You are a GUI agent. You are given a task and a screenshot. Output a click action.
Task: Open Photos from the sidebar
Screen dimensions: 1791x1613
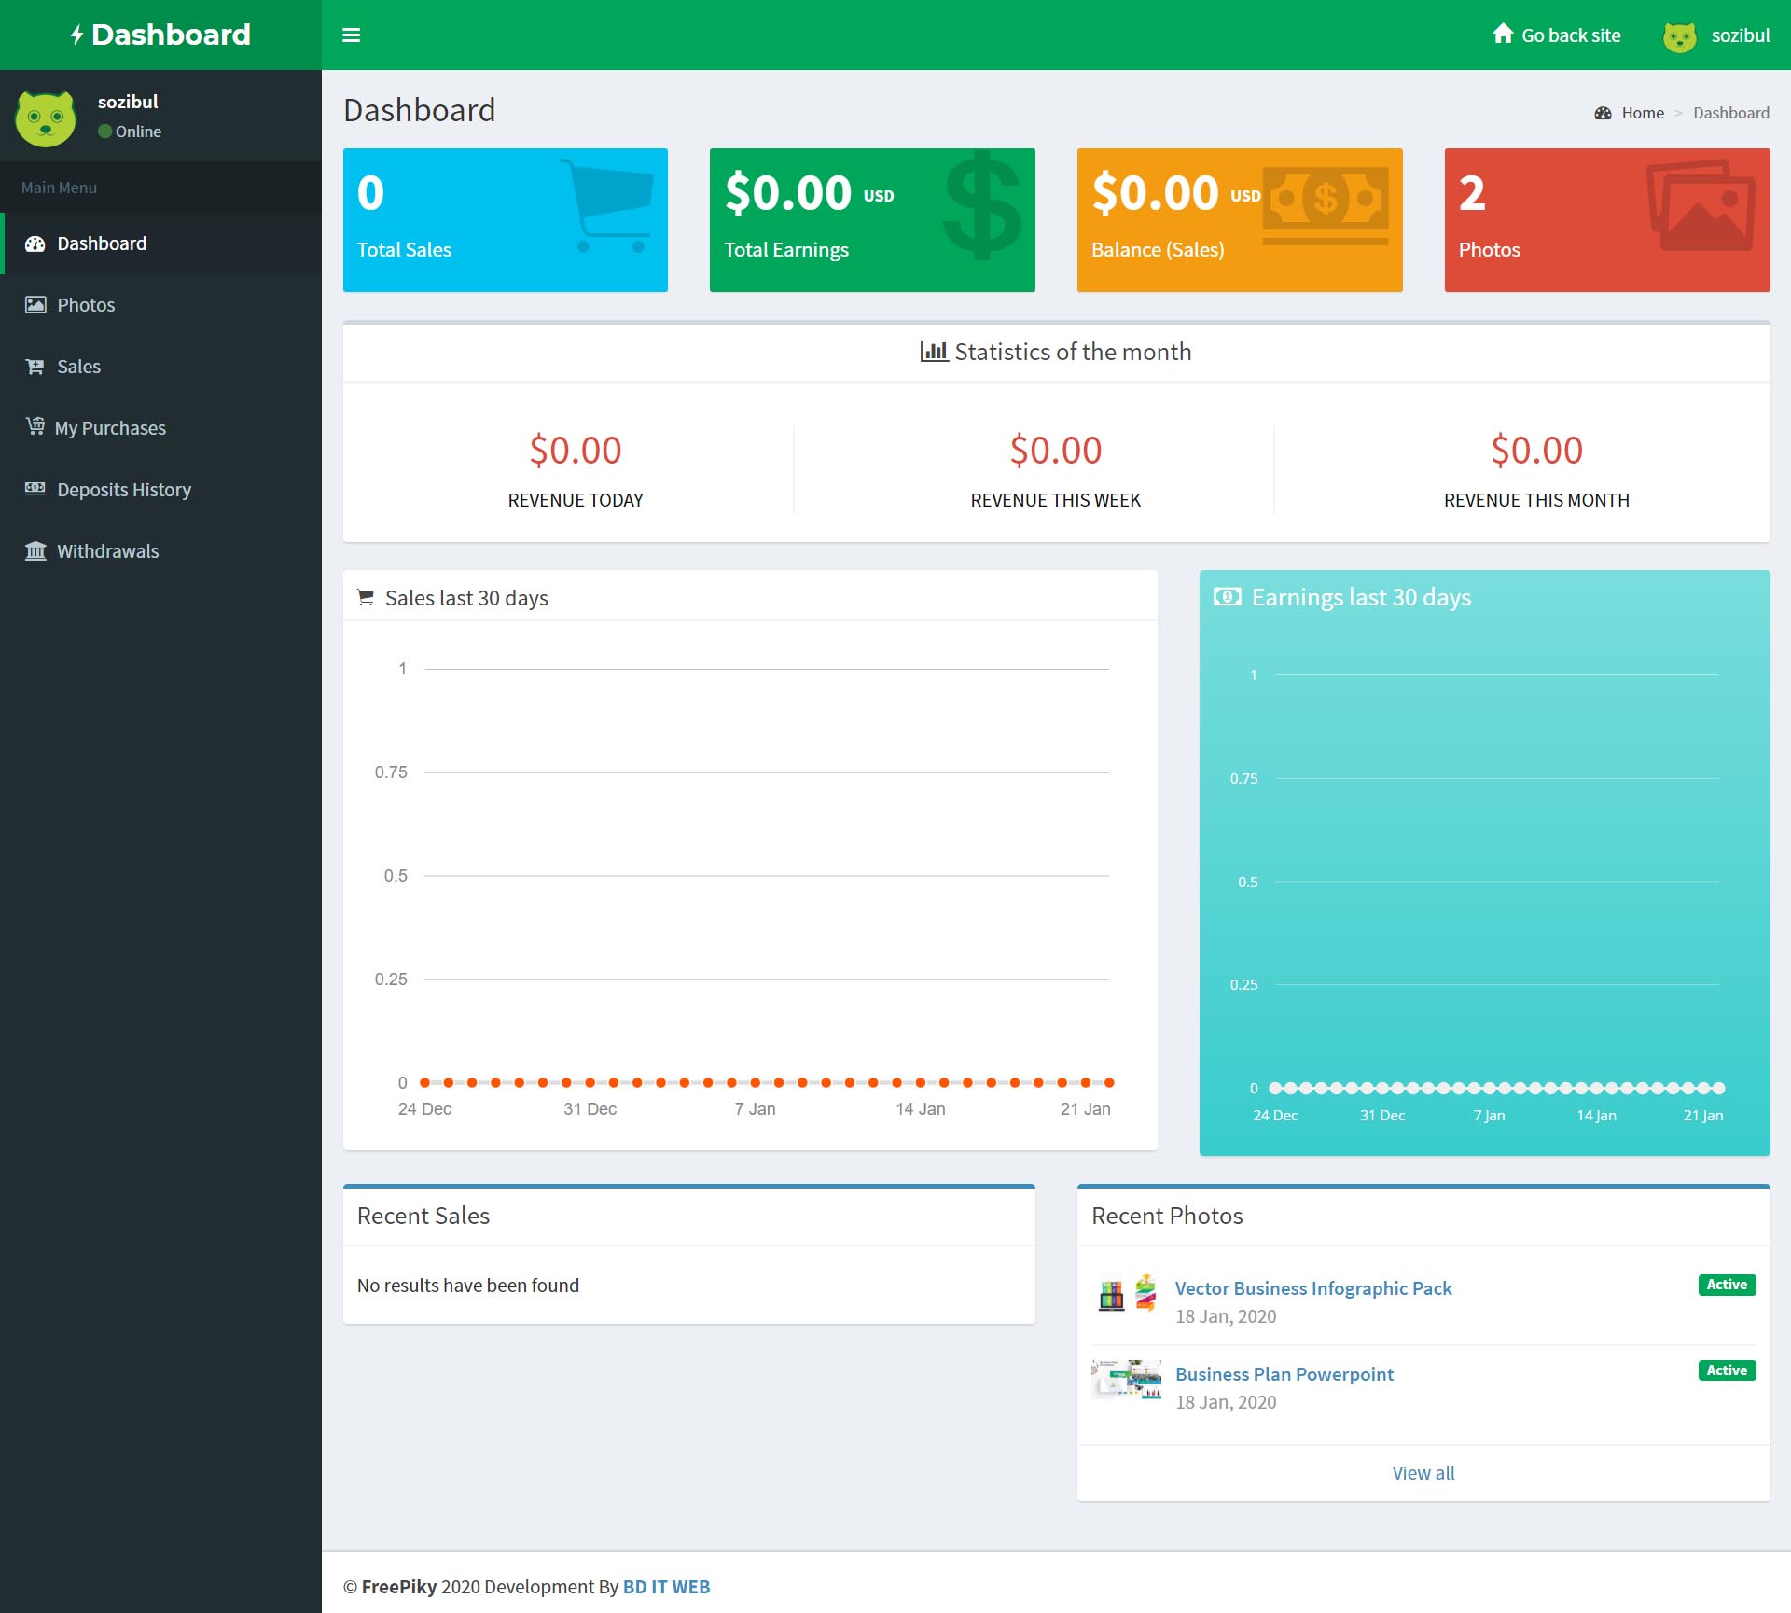(86, 305)
